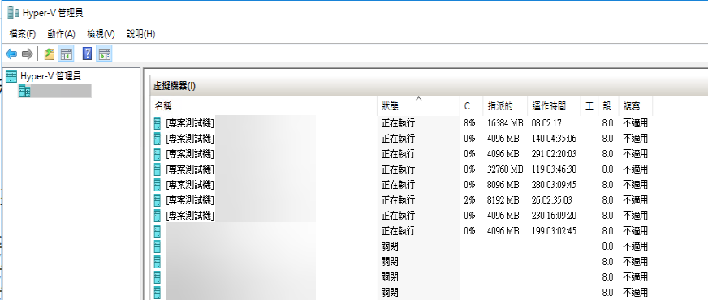Viewport: 708px width, 300px height.
Task: Click the 230.16:09:20 uptime cell
Action: (x=554, y=215)
